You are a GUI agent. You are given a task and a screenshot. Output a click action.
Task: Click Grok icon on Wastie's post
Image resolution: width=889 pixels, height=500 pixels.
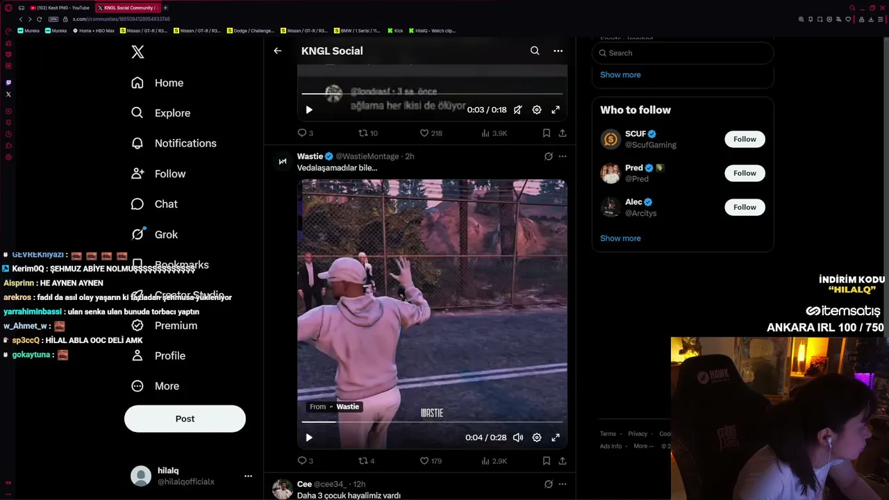tap(548, 156)
